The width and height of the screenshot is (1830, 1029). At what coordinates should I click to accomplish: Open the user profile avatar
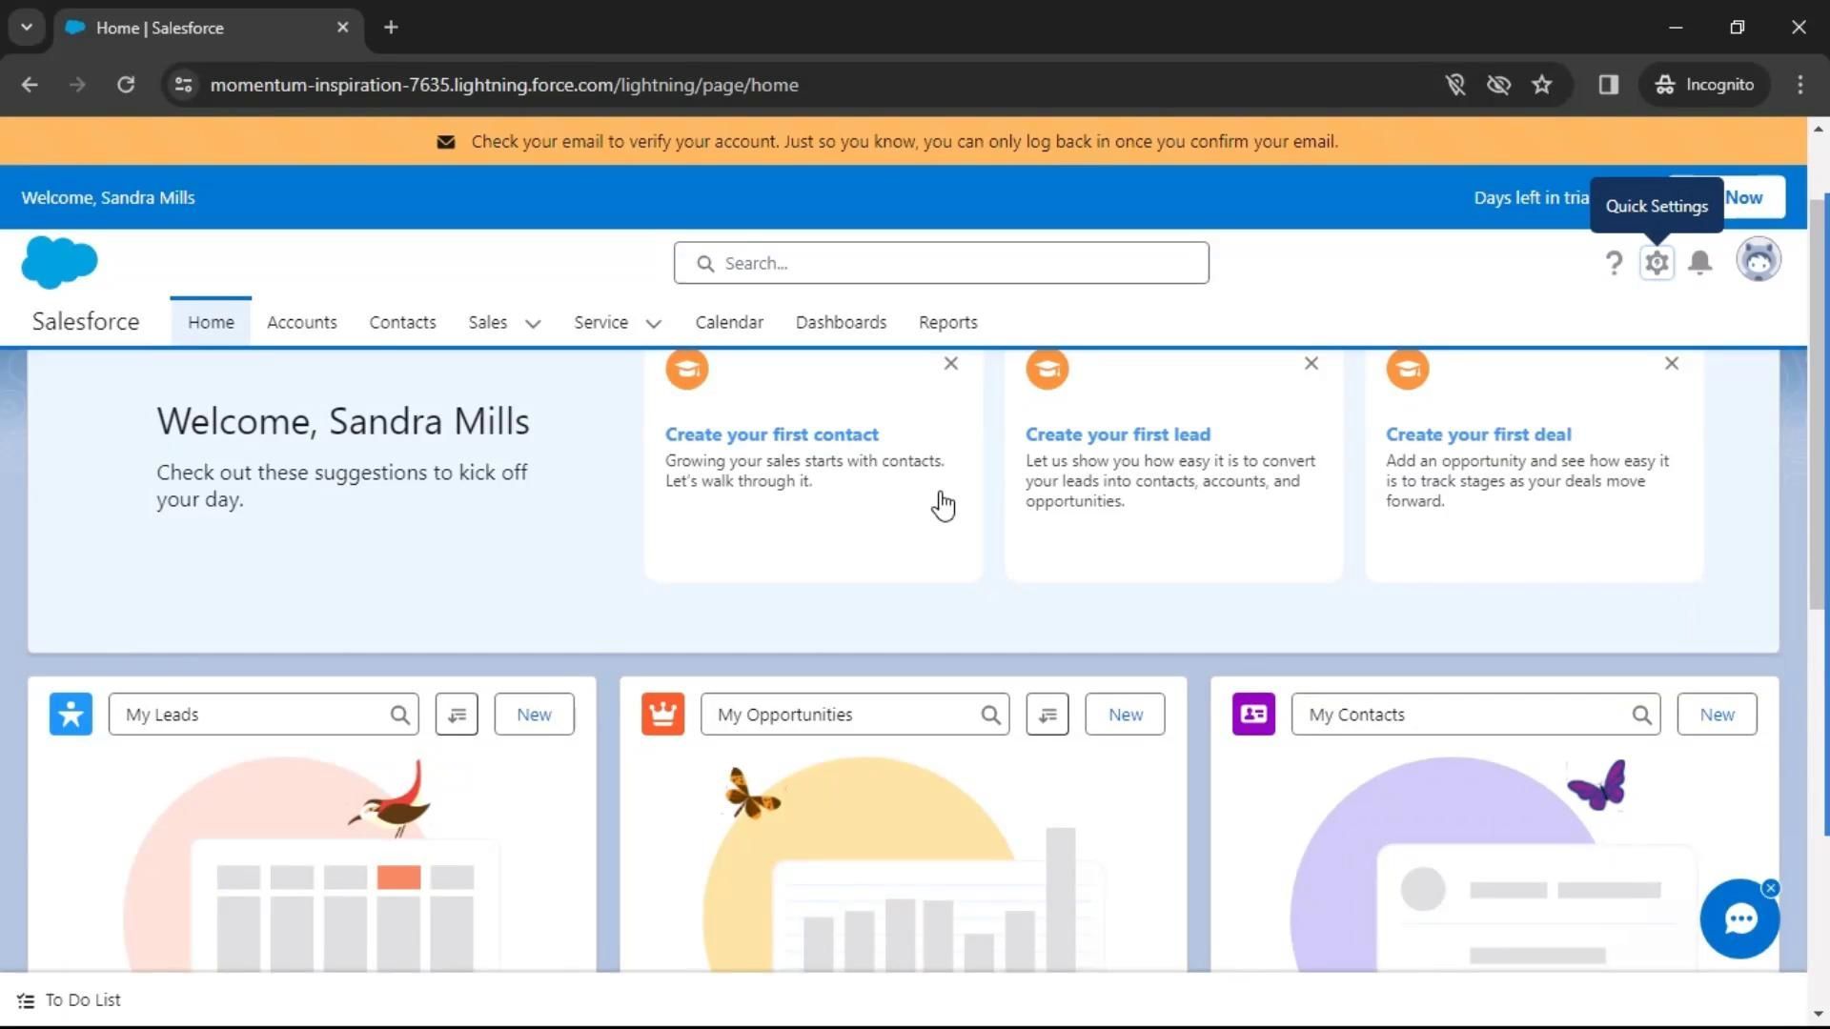(x=1758, y=260)
